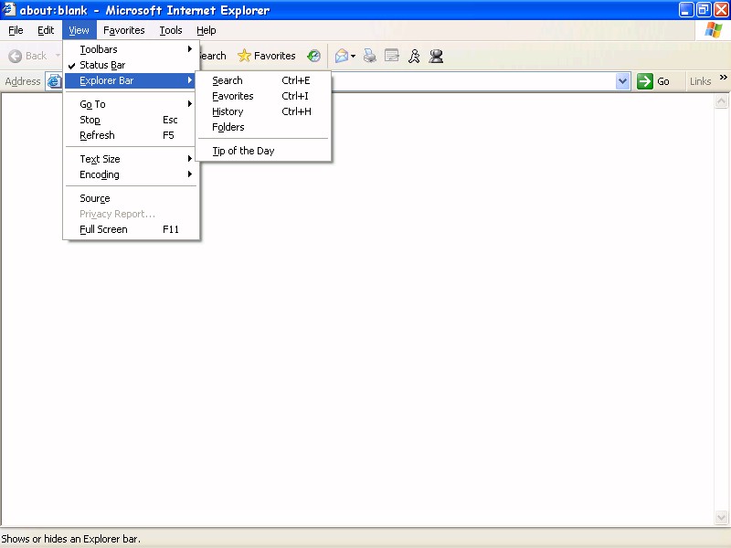Expand the Toolbars submenu

132,49
